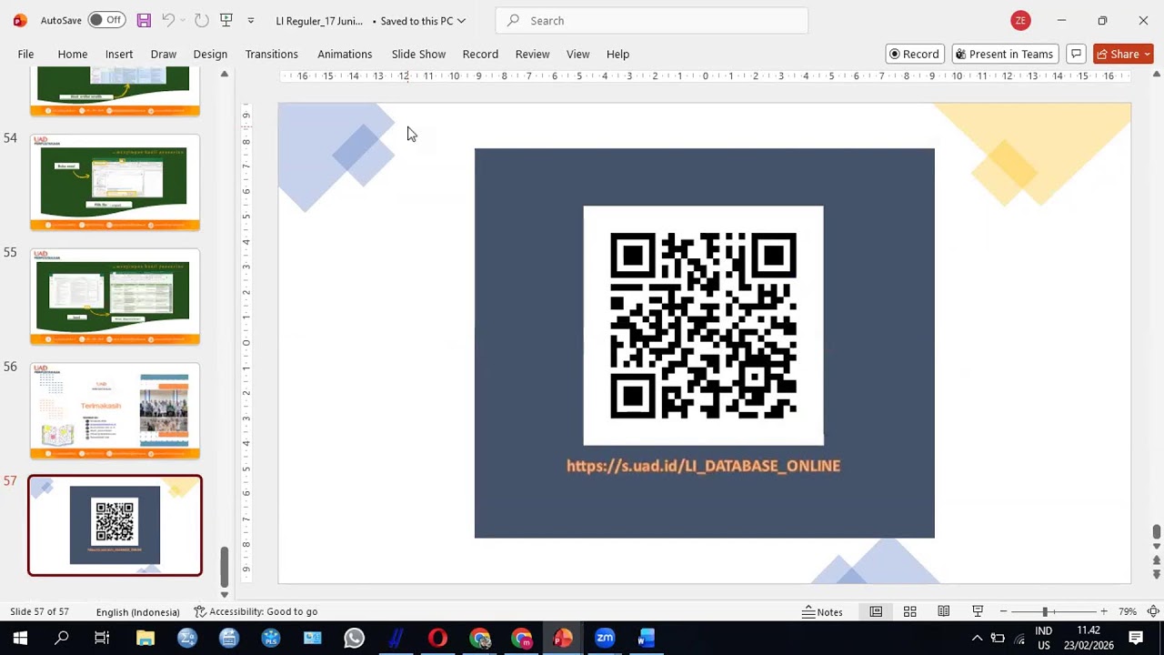Open taskbar search magnifier

coord(62,639)
